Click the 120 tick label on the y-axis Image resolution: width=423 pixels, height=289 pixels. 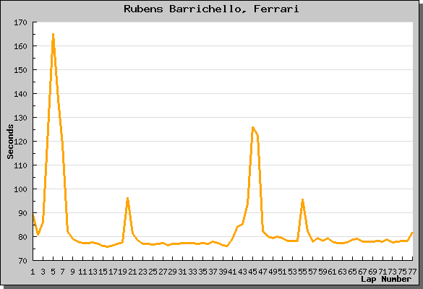20,142
